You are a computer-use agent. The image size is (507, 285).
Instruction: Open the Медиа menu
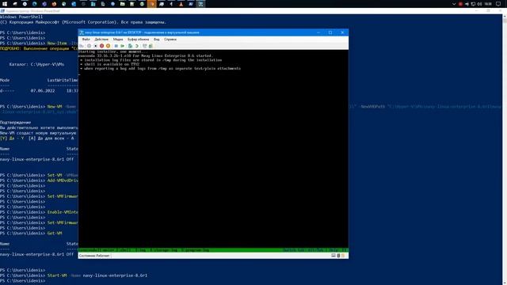click(x=118, y=39)
